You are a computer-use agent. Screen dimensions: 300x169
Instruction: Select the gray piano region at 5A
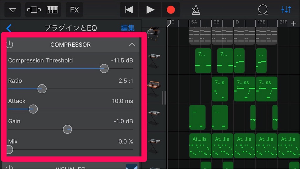pyautogui.click(x=200, y=36)
